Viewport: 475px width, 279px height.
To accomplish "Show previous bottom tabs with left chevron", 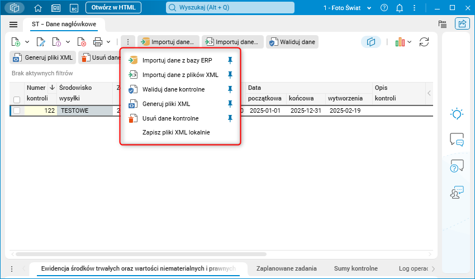I will coord(24,269).
